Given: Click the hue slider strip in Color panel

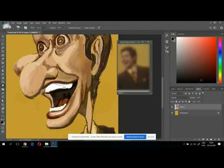Looking at the screenshot, I should [220, 60].
